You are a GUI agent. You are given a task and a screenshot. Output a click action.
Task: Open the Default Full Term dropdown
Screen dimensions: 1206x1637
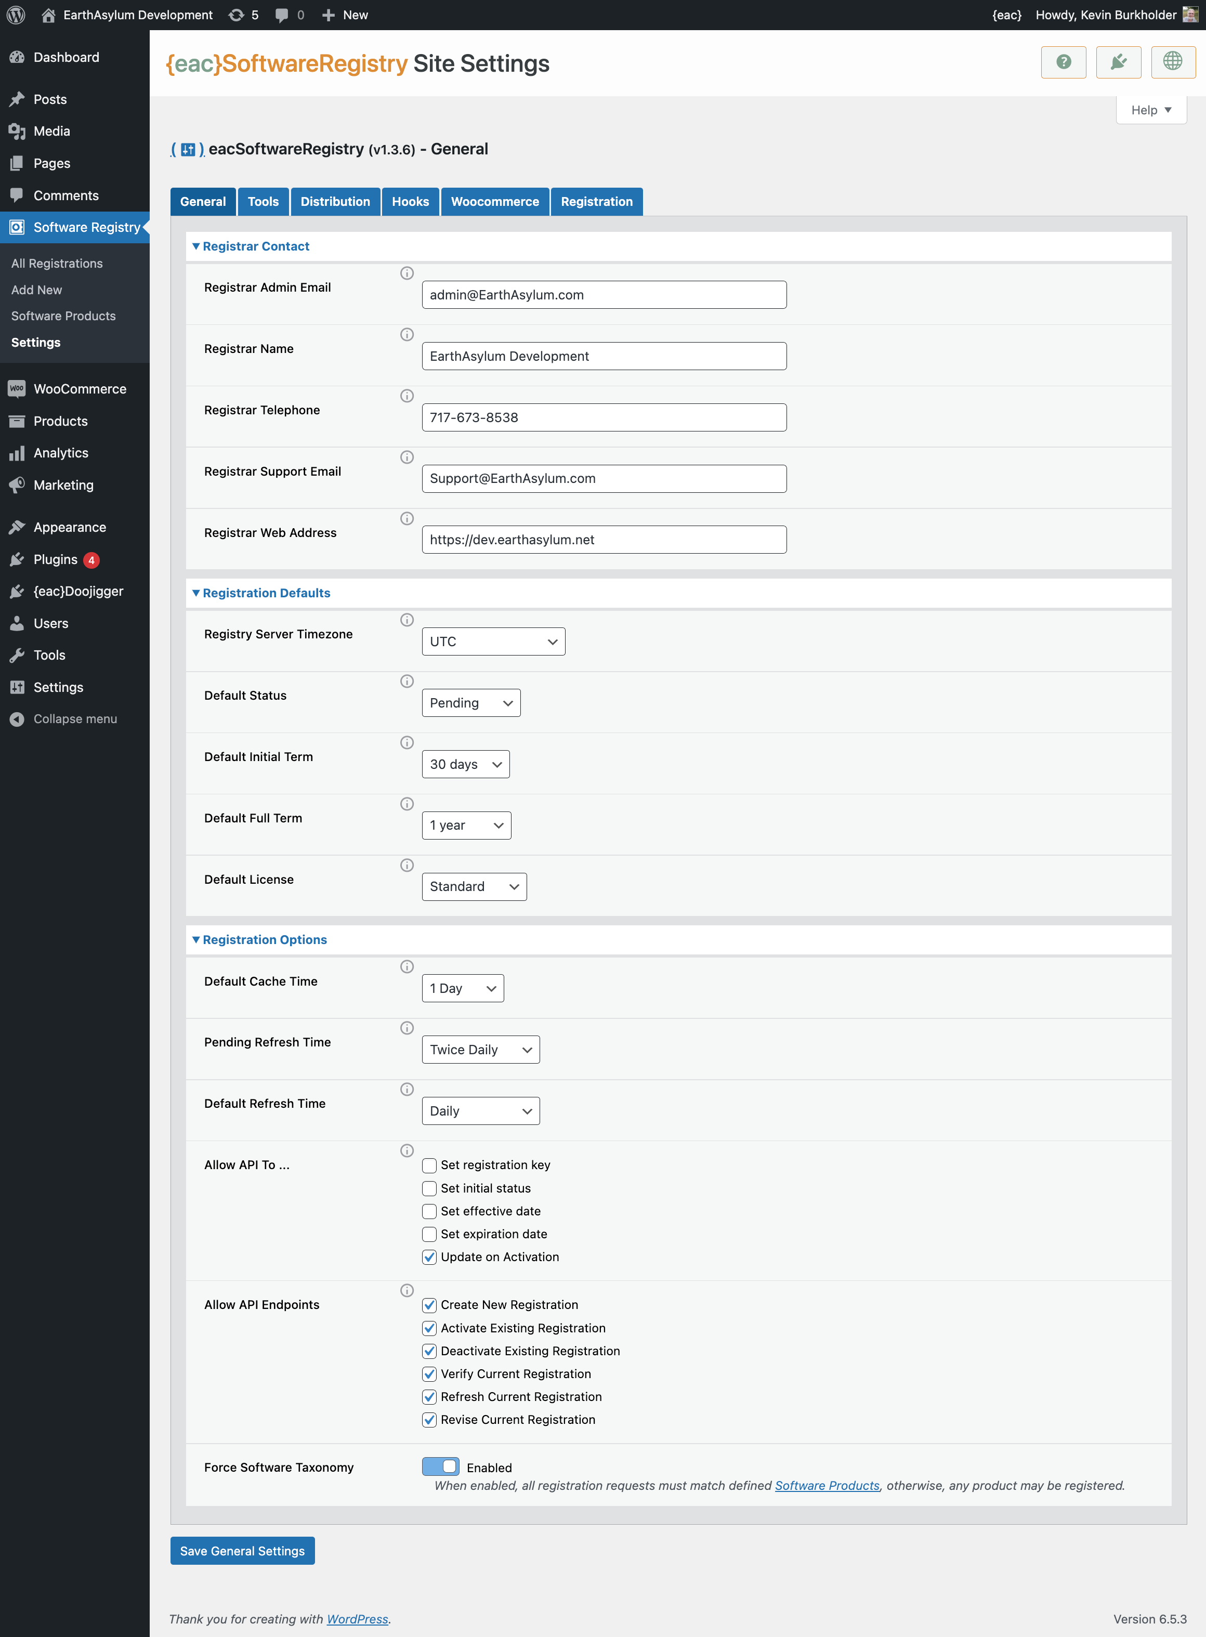[x=466, y=826]
